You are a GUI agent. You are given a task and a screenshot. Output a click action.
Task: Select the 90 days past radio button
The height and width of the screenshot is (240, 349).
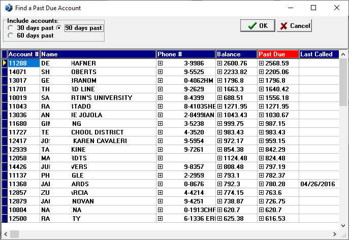coord(60,28)
